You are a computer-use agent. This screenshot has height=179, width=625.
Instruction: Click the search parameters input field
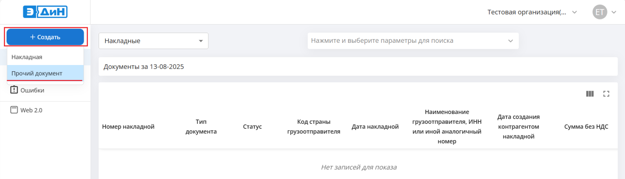tap(413, 41)
